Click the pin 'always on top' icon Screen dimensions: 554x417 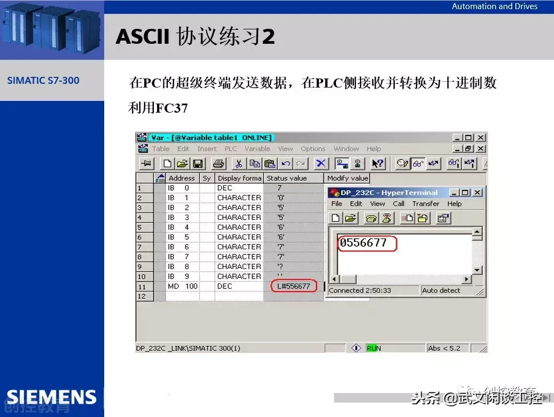pos(146,163)
